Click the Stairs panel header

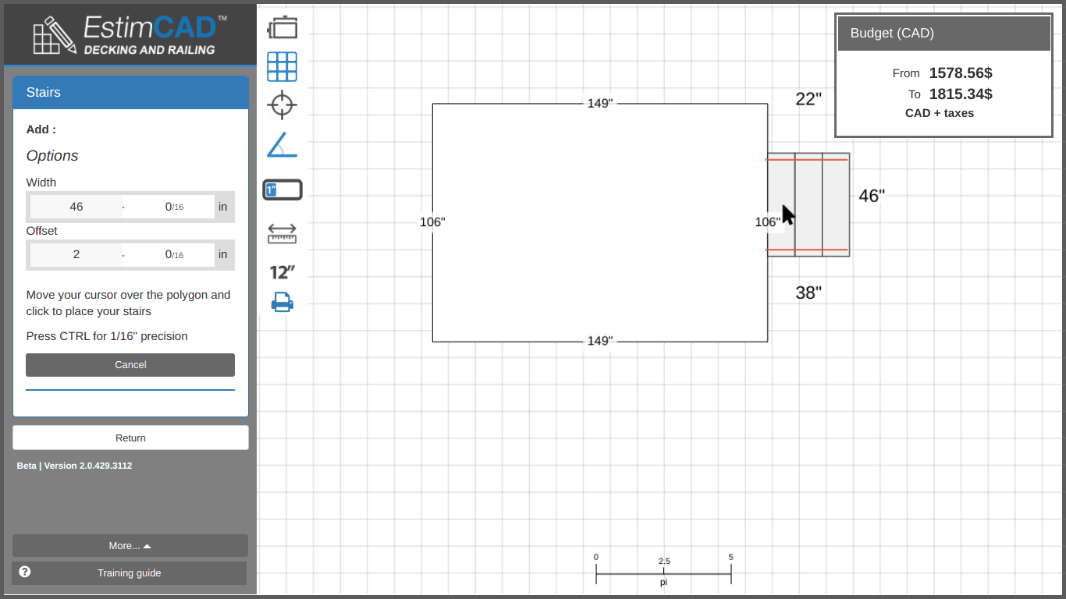coord(130,92)
